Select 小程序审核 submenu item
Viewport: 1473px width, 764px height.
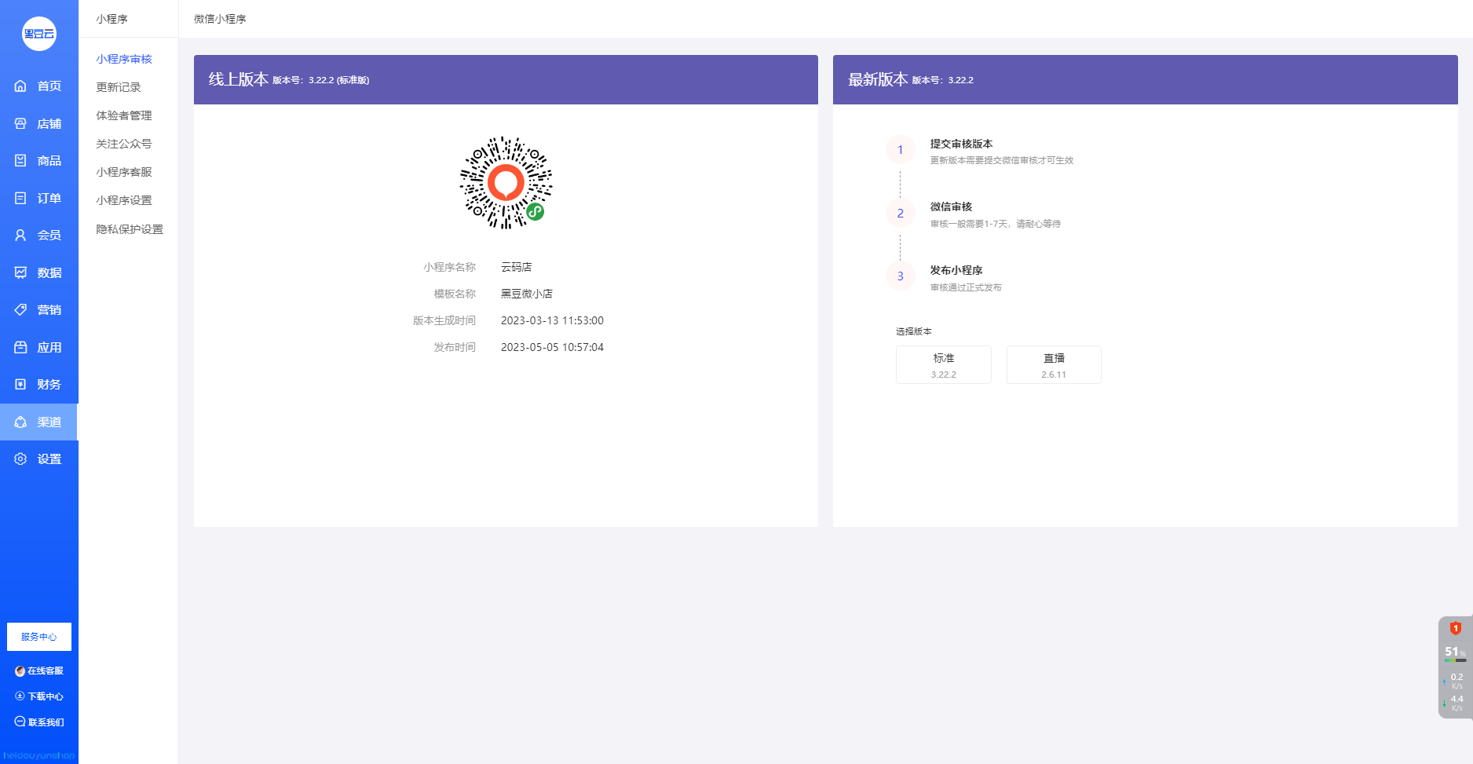coord(124,59)
